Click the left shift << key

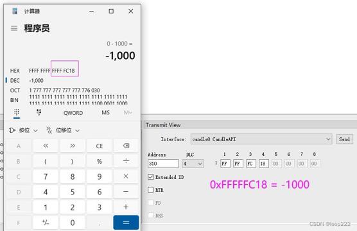pyautogui.click(x=46, y=146)
